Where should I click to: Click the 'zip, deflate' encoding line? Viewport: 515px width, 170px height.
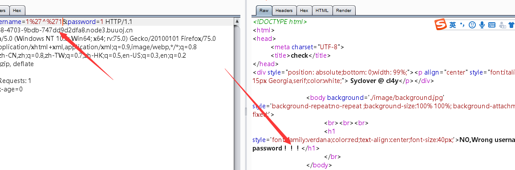click(17, 64)
